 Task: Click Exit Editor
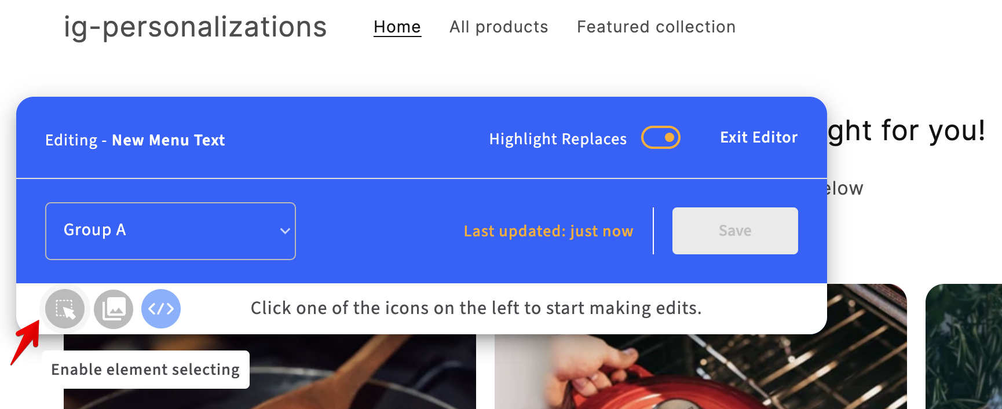coord(759,137)
